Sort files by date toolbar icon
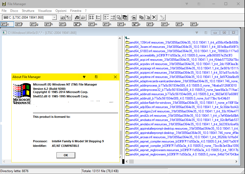Image resolution: width=245 pixels, height=174 pixels. [125, 17]
